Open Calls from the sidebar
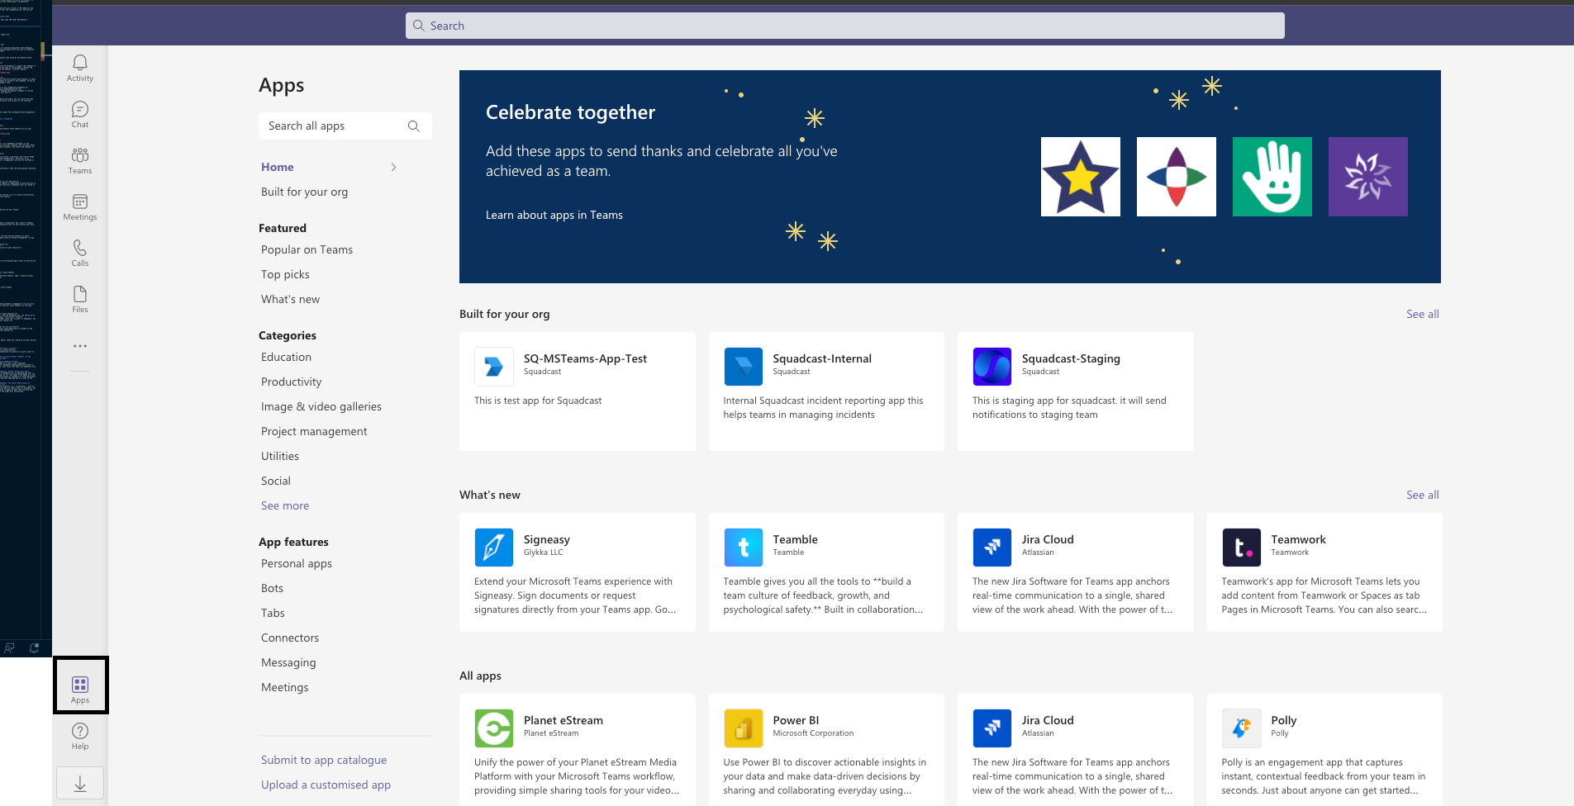The height and width of the screenshot is (806, 1574). [x=80, y=253]
